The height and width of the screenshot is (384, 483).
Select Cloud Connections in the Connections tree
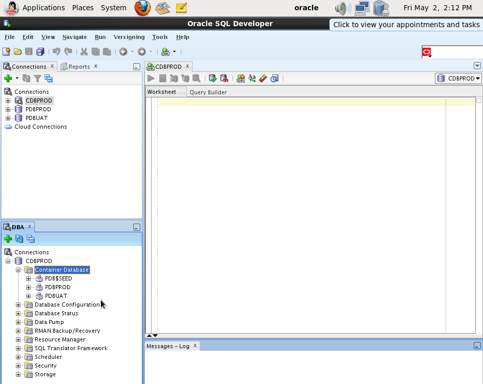pos(40,127)
